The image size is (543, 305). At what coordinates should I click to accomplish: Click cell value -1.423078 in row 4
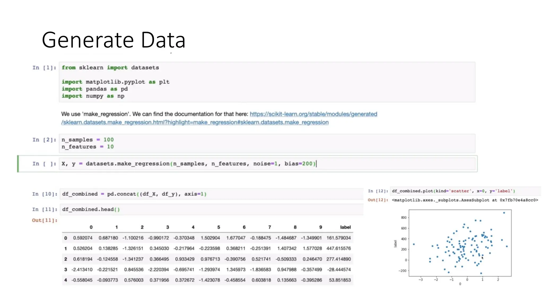(209, 280)
